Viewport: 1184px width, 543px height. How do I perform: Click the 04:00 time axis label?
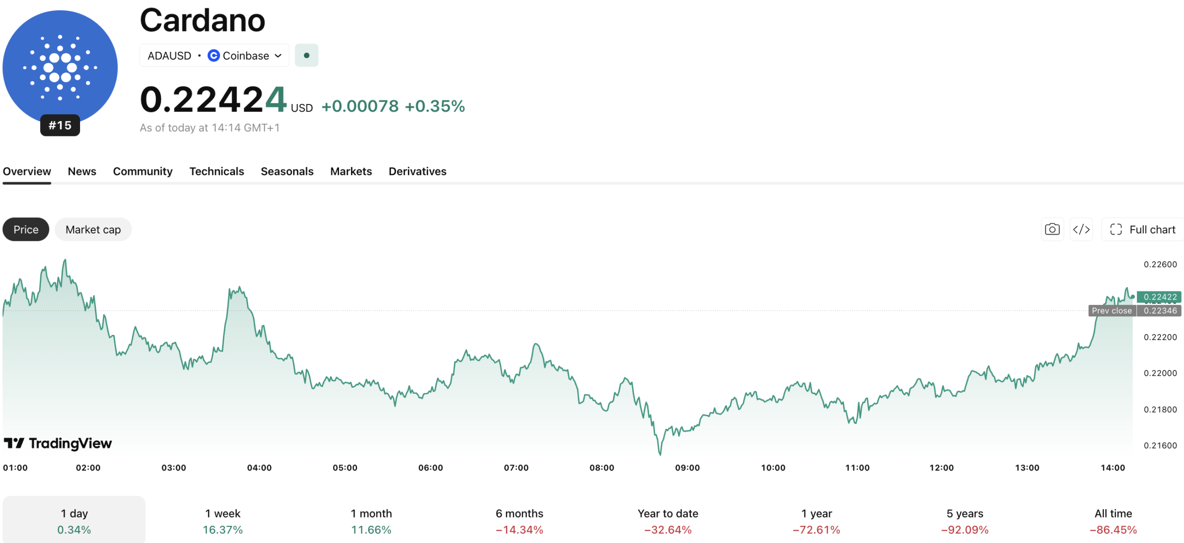coord(259,468)
